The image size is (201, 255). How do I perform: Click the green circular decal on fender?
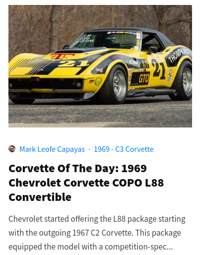[98, 81]
